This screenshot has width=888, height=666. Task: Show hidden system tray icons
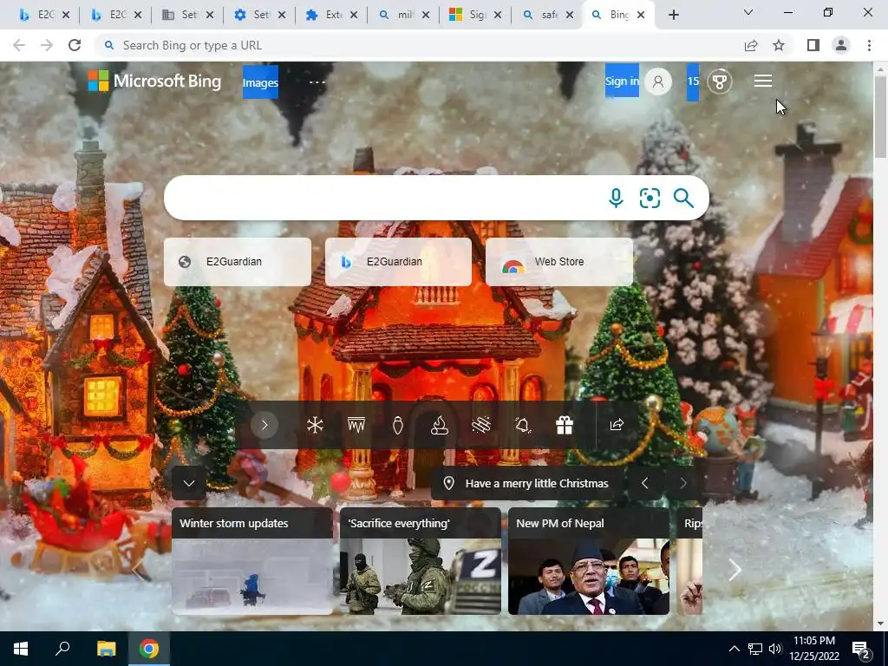tap(734, 649)
